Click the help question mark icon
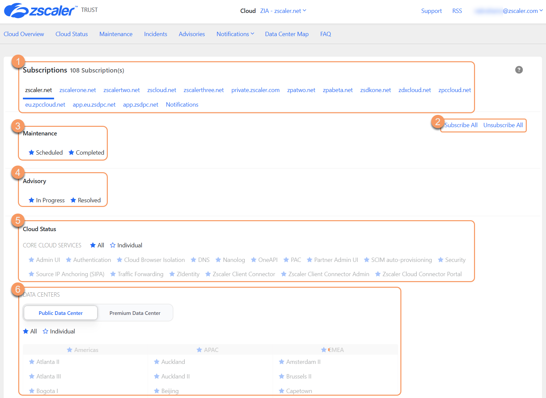 point(519,70)
